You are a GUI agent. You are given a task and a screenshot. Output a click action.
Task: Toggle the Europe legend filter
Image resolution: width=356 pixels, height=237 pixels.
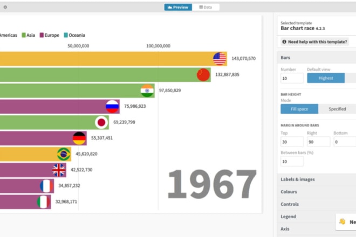pos(50,35)
